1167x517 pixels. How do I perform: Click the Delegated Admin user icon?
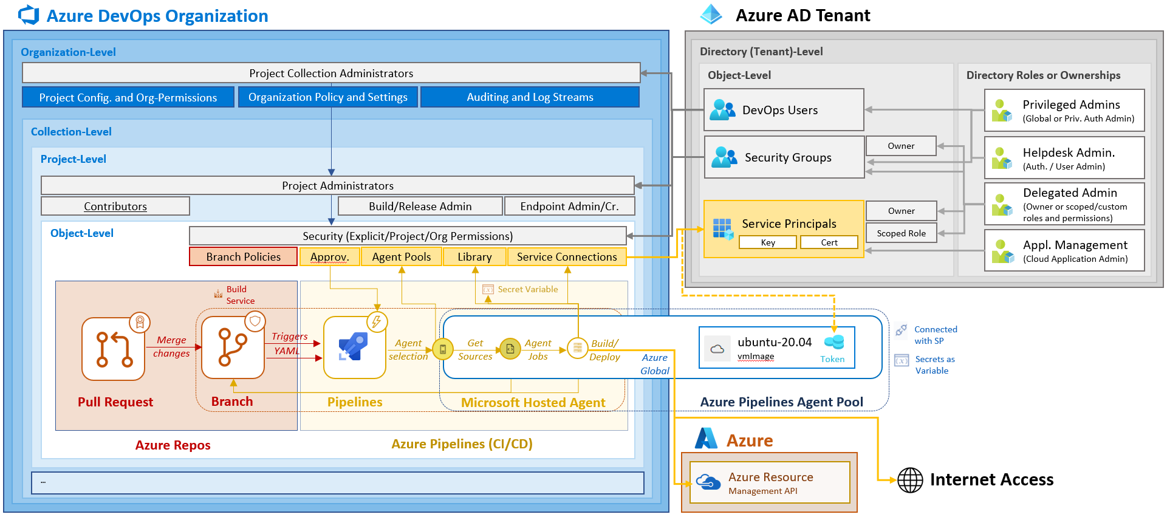pyautogui.click(x=1002, y=205)
